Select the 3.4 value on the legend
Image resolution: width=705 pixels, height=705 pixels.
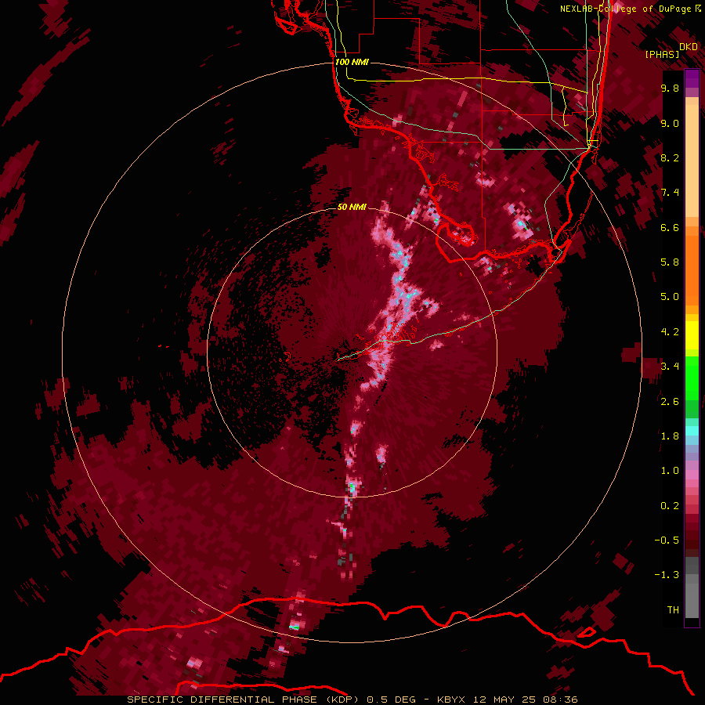[670, 367]
